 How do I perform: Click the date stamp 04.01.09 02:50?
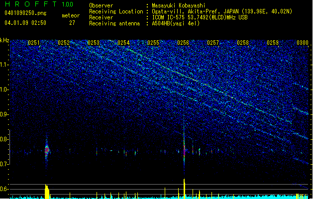click(x=25, y=23)
